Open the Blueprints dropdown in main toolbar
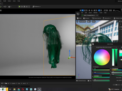Image resolution: width=122 pixels, height=91 pixels. point(5,7)
